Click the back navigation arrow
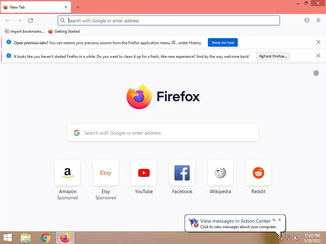 coord(8,21)
